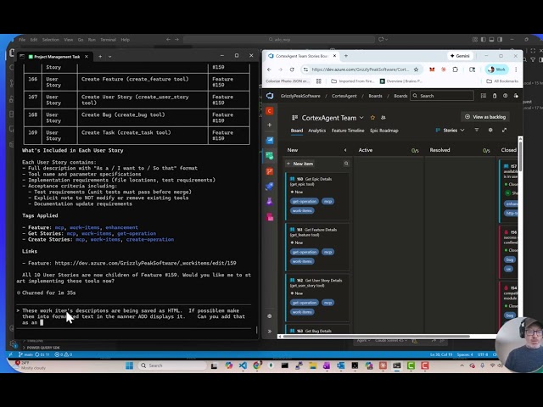
Task: Enter full screen mode on board
Action: (504, 130)
